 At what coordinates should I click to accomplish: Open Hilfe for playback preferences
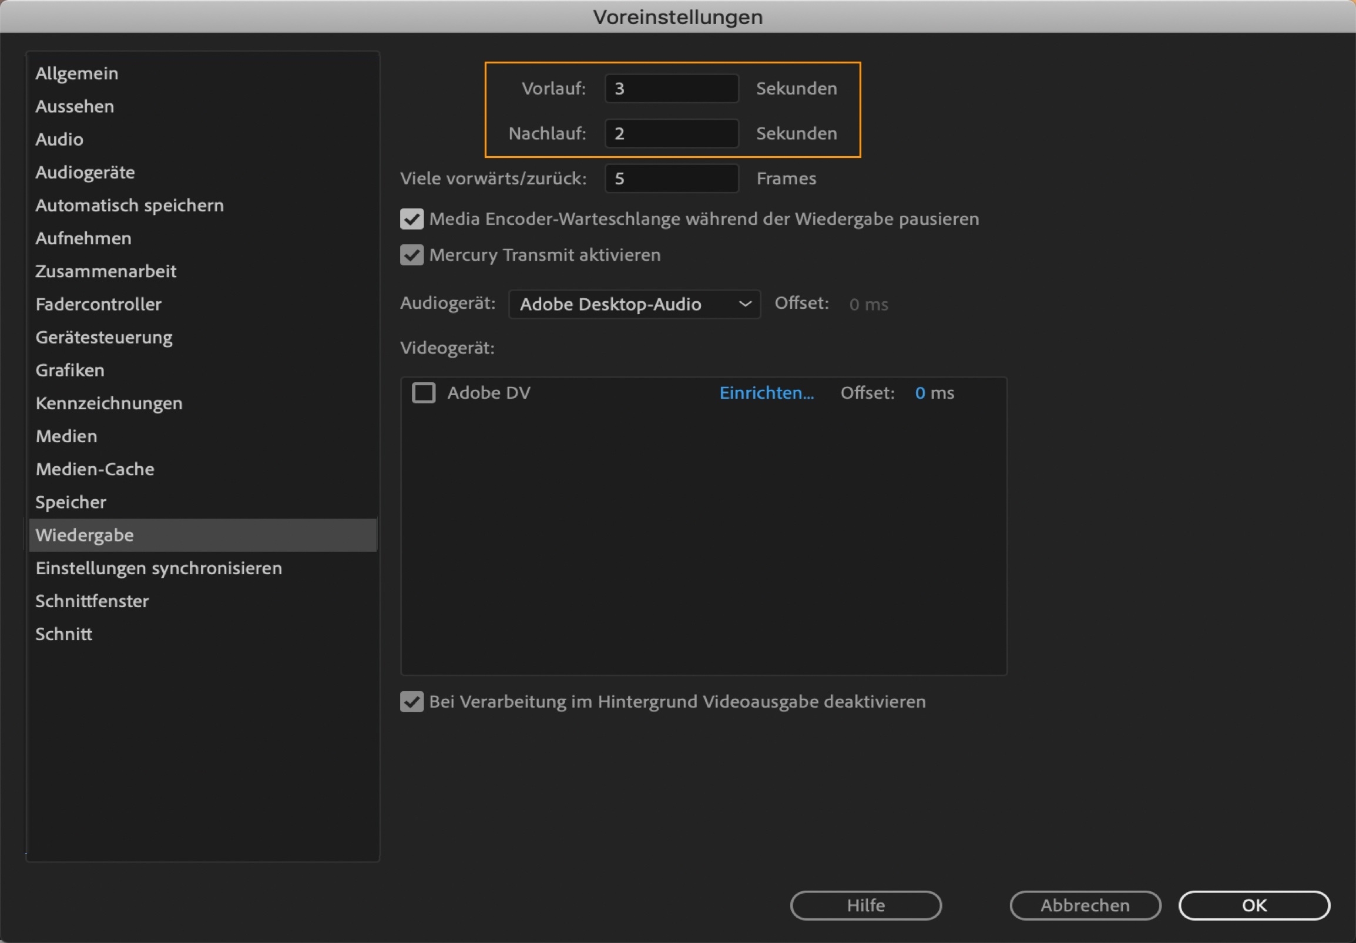click(865, 906)
